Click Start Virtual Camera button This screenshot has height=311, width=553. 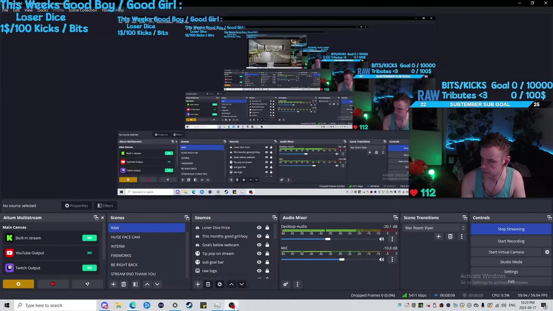tap(506, 252)
